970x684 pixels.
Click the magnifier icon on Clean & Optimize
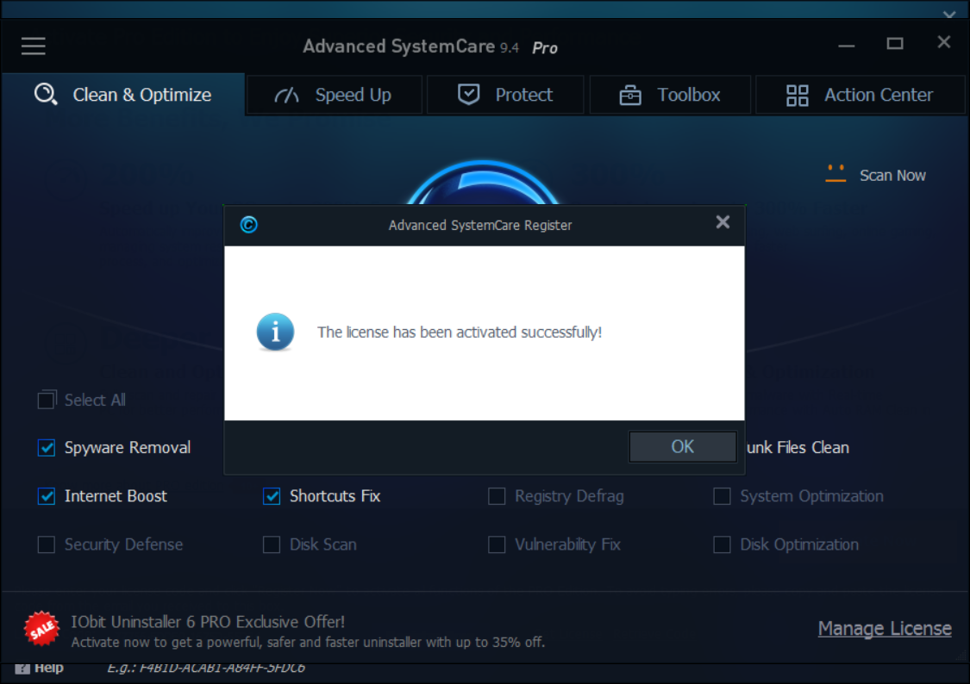[x=46, y=95]
